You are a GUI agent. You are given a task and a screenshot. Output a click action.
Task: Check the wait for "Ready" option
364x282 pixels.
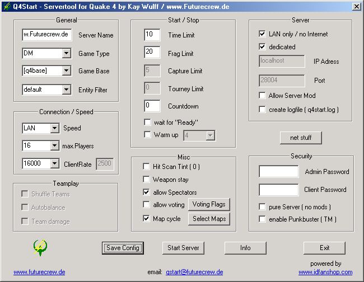pyautogui.click(x=147, y=122)
